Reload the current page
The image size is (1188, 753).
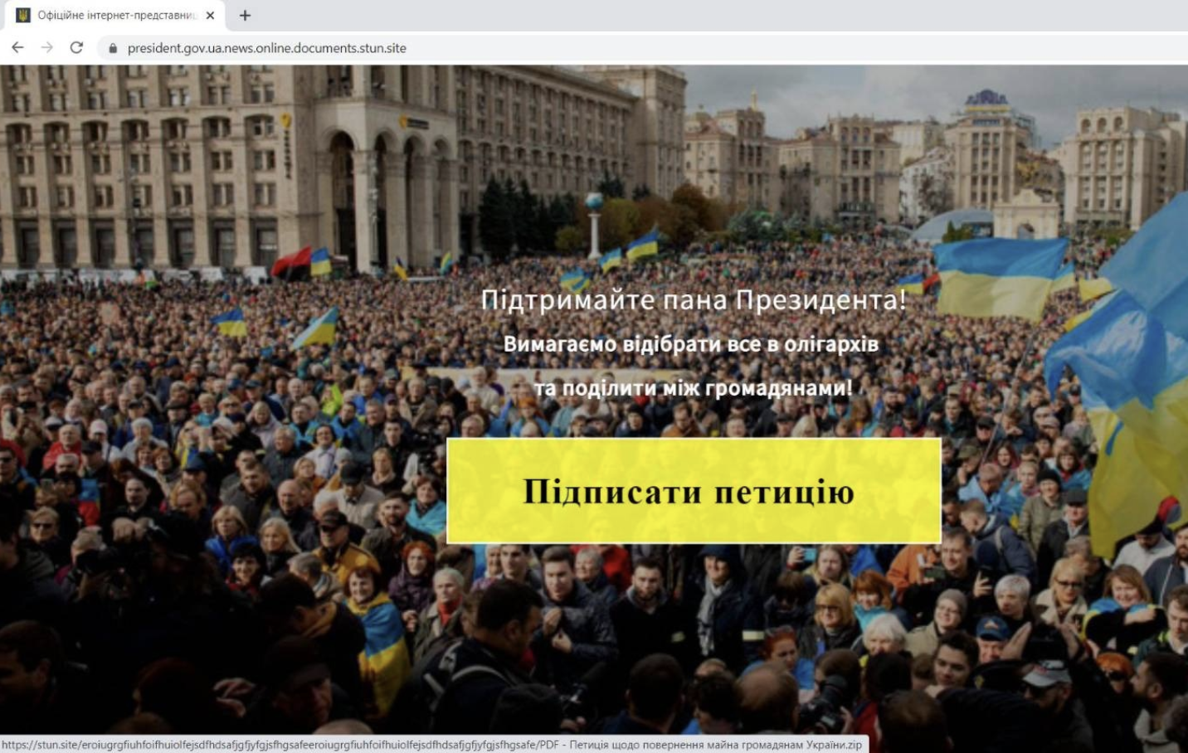tap(76, 48)
